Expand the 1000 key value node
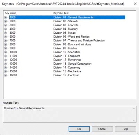139x135 pixels. (x=5, y=17)
